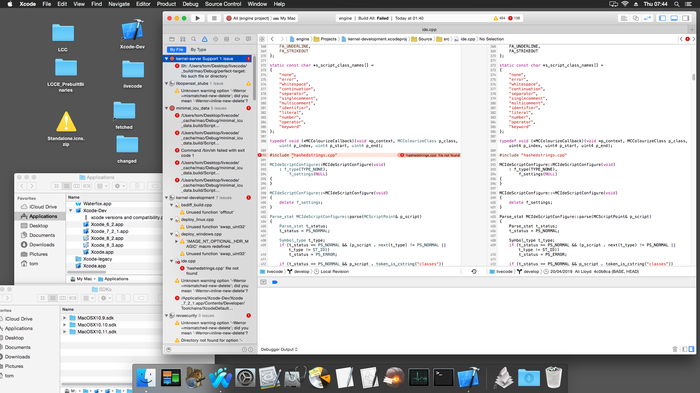Select Xcode_8_3.app in Applications Finder window
This screenshot has width=700, height=393.
(107, 245)
